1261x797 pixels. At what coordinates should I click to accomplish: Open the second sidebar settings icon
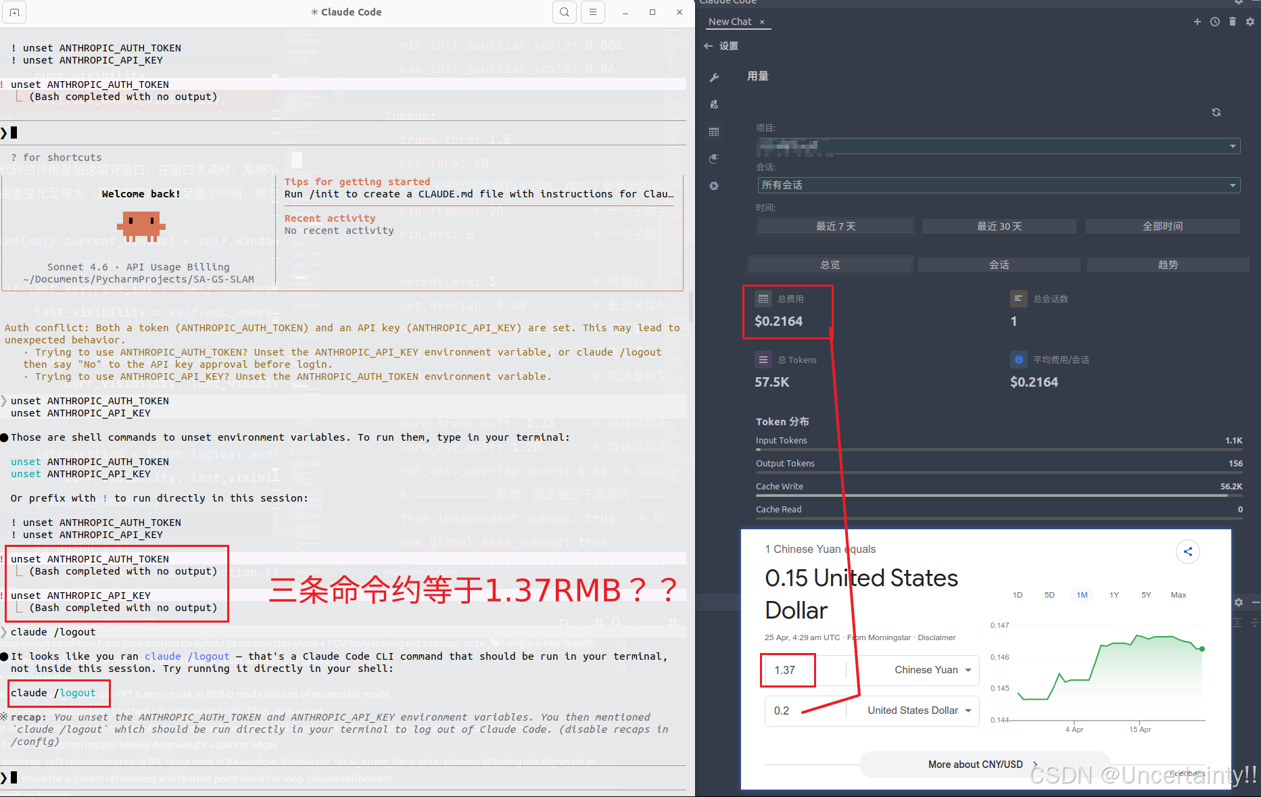[x=714, y=105]
